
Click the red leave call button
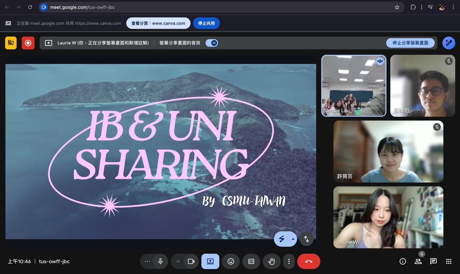pyautogui.click(x=308, y=261)
